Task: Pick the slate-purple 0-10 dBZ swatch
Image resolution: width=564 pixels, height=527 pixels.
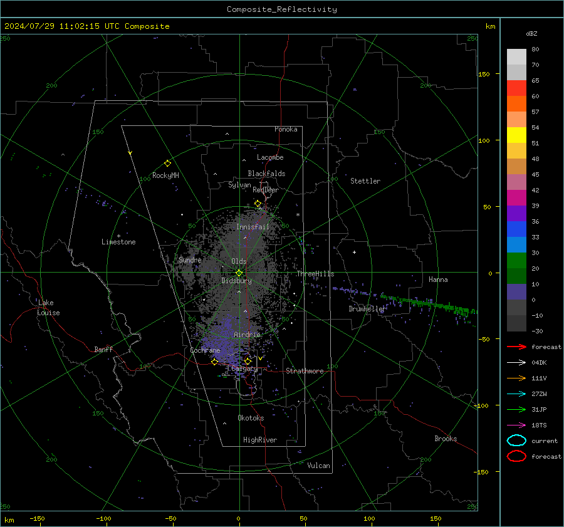Action: [x=516, y=292]
